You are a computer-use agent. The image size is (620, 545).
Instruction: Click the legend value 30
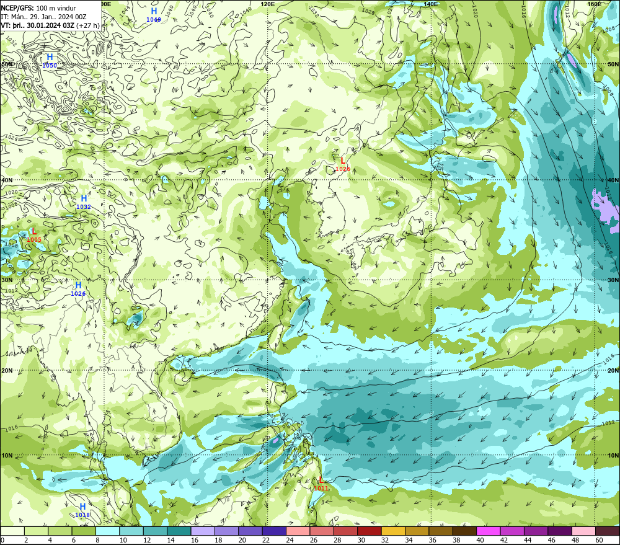click(361, 540)
